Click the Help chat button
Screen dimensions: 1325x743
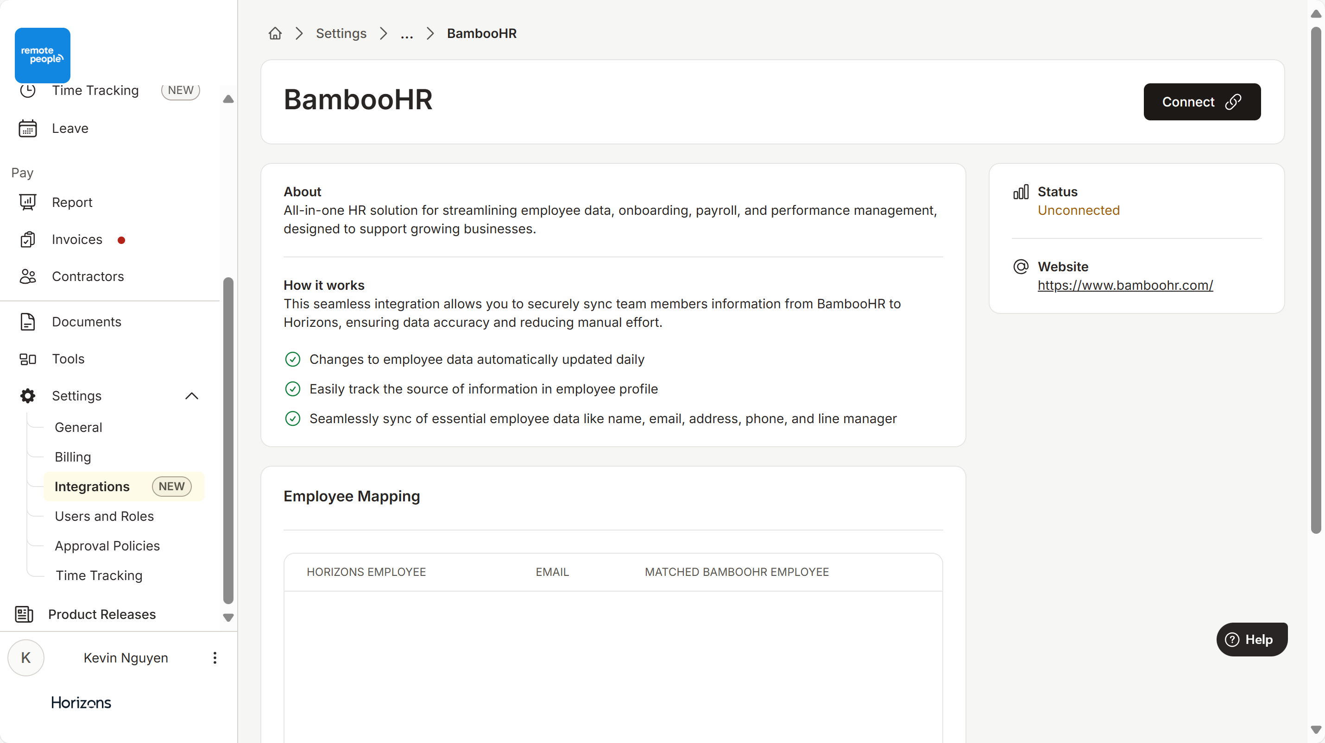[1251, 639]
